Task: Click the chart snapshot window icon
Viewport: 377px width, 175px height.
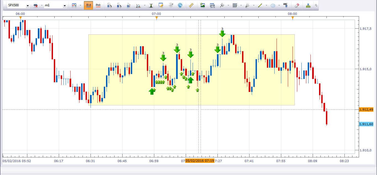Action: point(212,5)
